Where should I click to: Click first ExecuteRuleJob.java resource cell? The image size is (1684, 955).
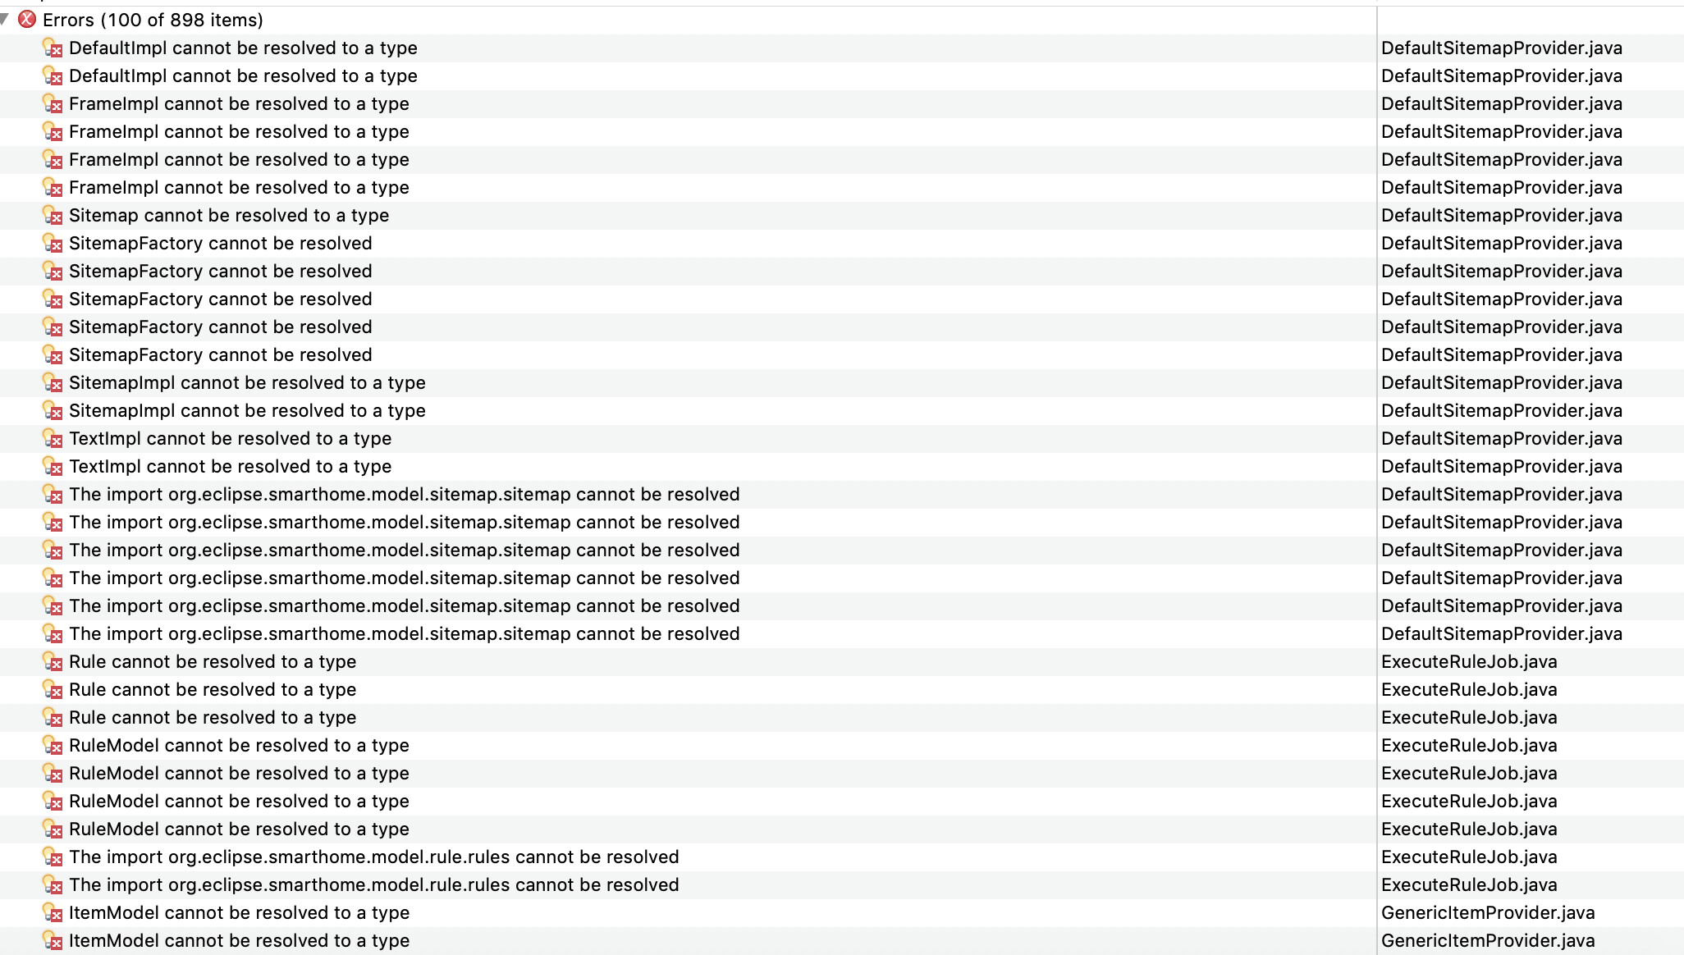coord(1468,662)
